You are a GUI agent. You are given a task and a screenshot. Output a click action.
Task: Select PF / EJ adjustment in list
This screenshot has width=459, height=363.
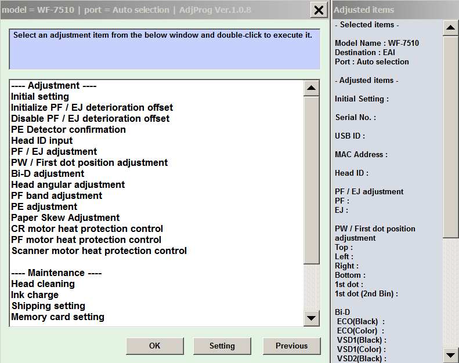coord(54,151)
